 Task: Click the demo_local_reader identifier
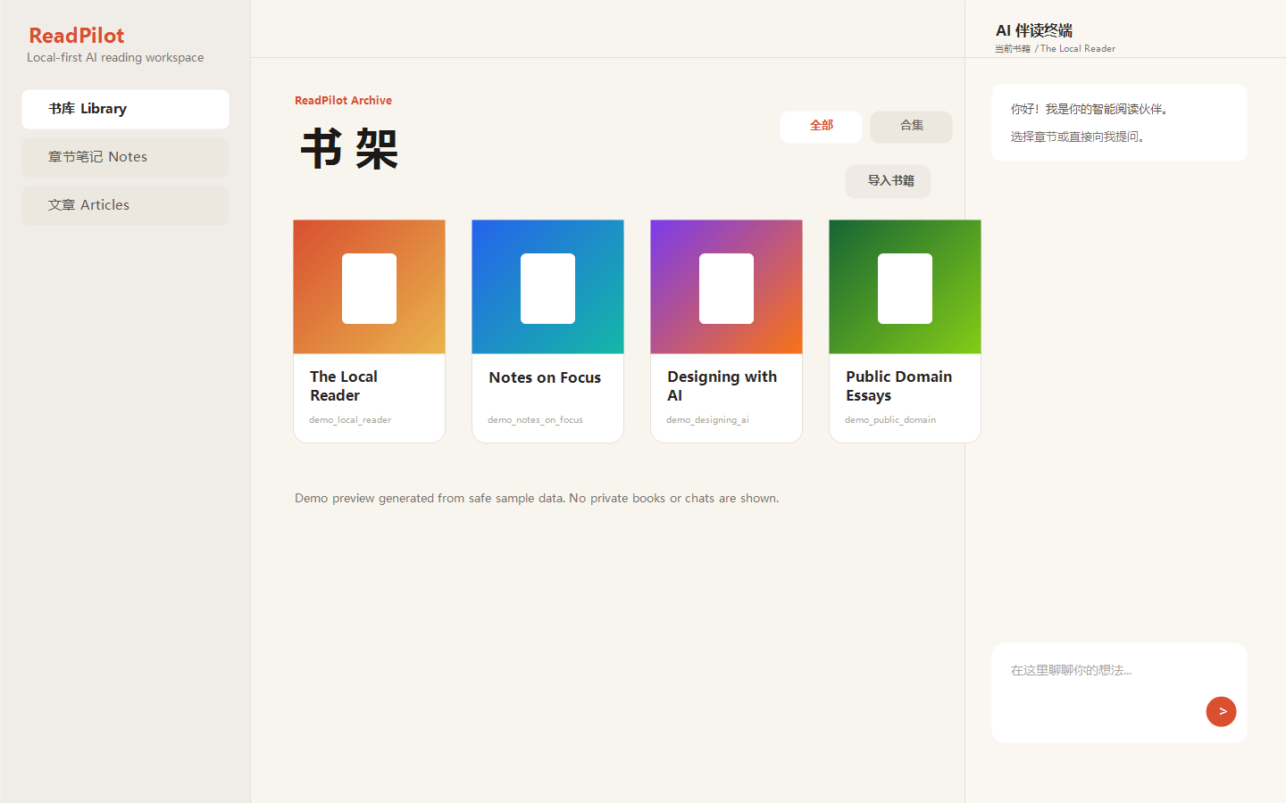pos(350,419)
